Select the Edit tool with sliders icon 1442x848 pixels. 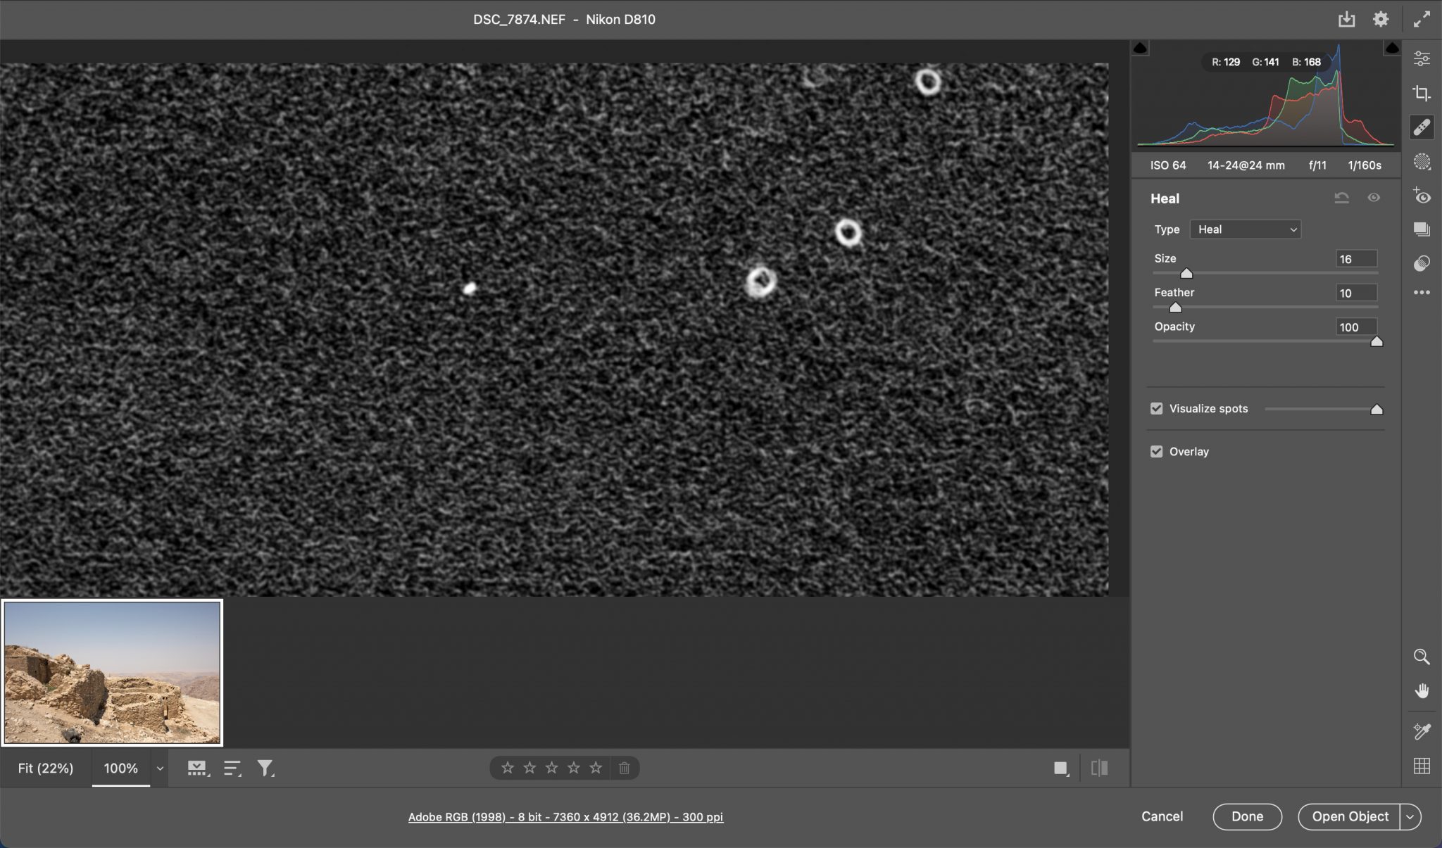[1423, 58]
